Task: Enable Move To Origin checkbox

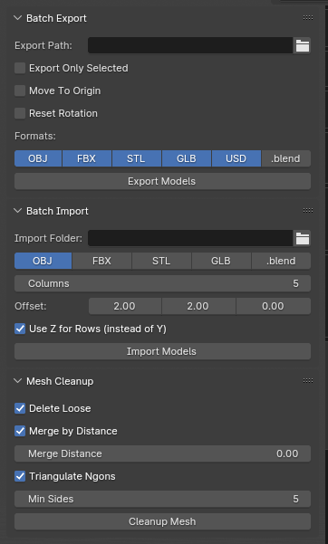Action: [20, 91]
